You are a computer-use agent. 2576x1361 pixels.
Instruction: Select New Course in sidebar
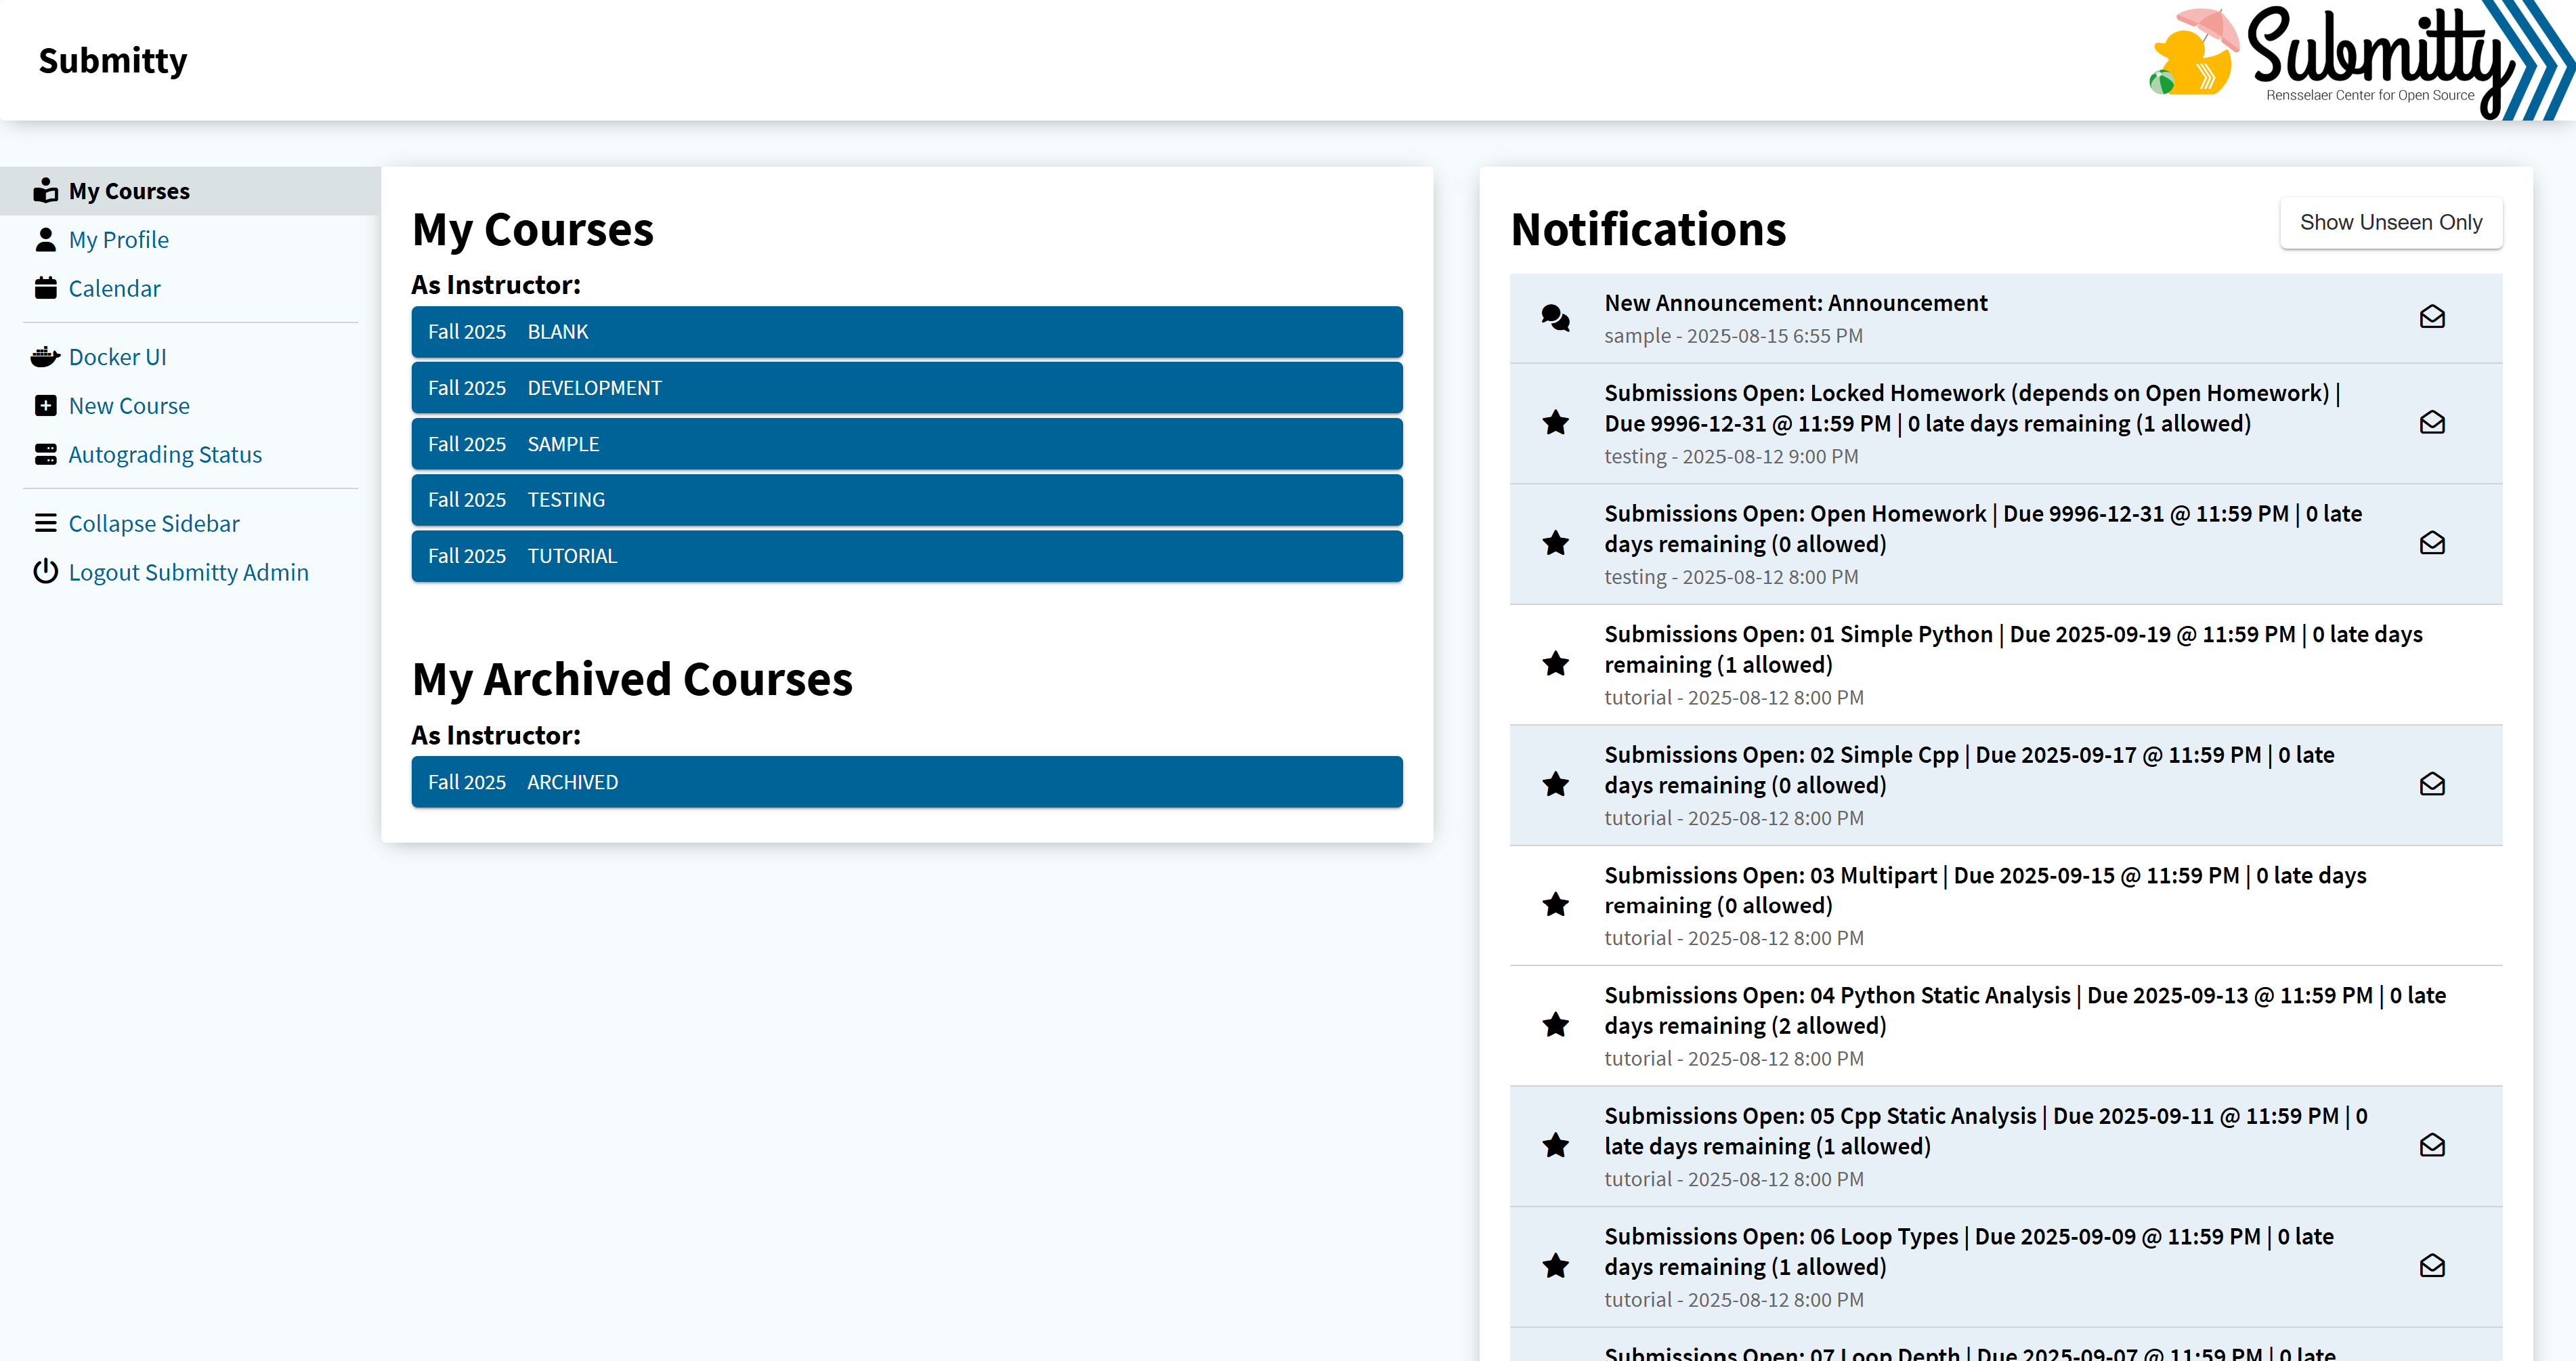(x=129, y=405)
